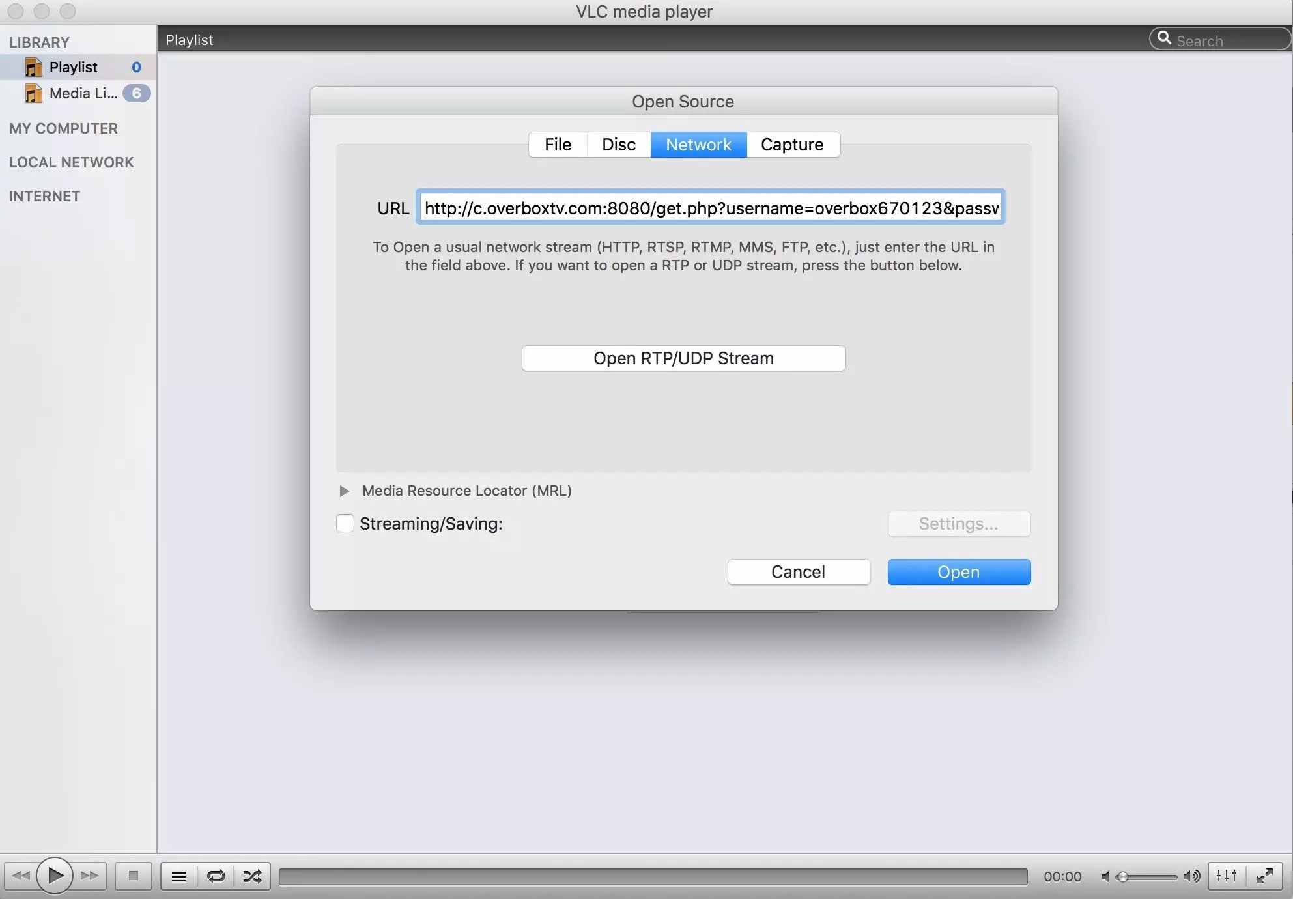Enable shuffle playback
This screenshot has height=899, width=1293.
click(x=251, y=876)
